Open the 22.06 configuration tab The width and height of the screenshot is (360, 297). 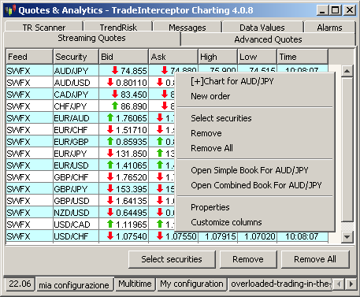[20, 284]
